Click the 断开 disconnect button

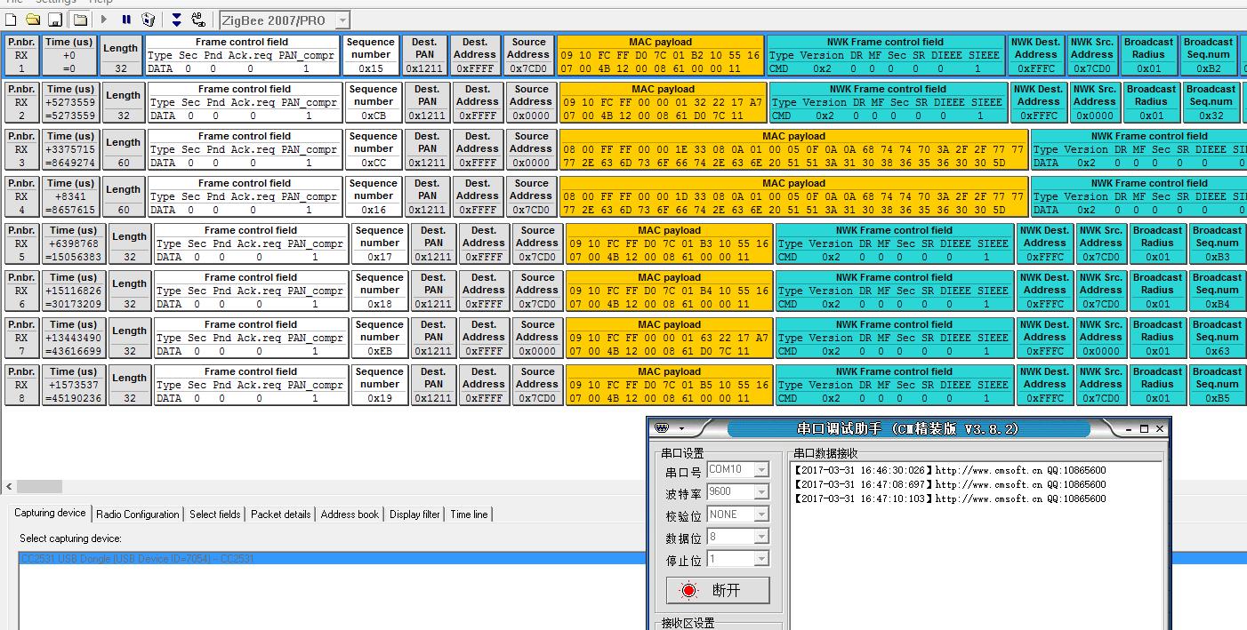pyautogui.click(x=718, y=590)
